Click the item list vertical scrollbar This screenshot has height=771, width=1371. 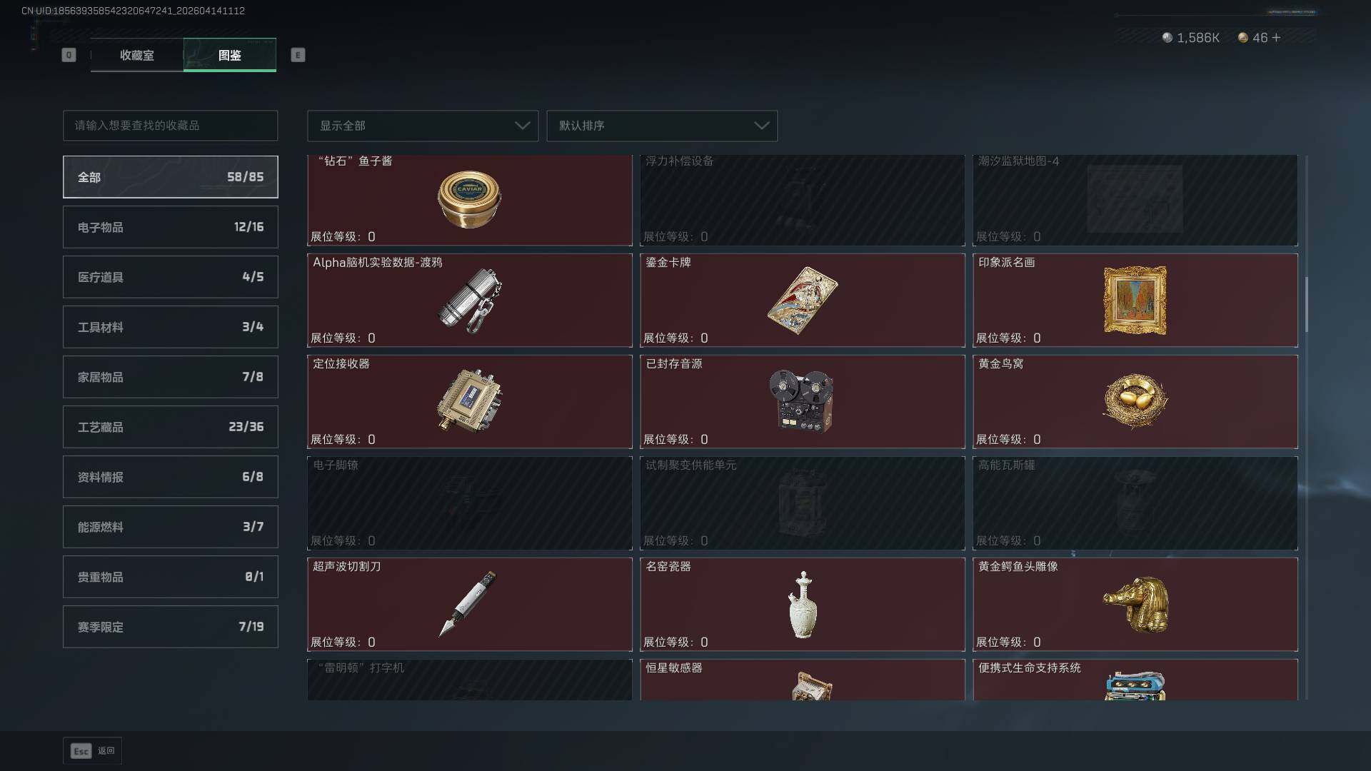(1307, 305)
